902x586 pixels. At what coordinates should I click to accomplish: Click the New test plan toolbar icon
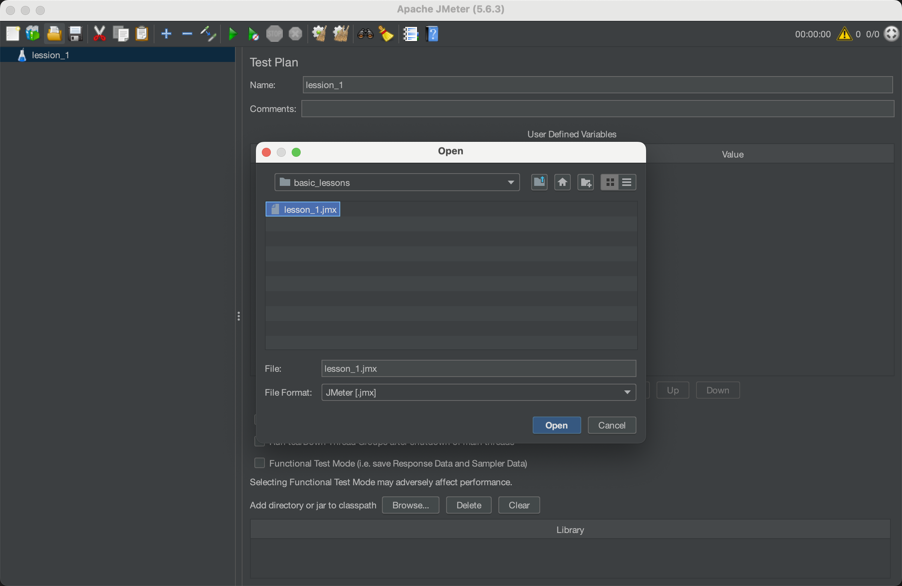pos(13,34)
